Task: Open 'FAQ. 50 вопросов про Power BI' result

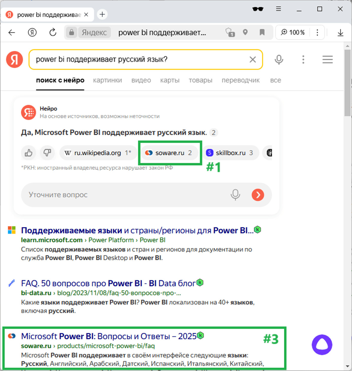Action: [108, 283]
